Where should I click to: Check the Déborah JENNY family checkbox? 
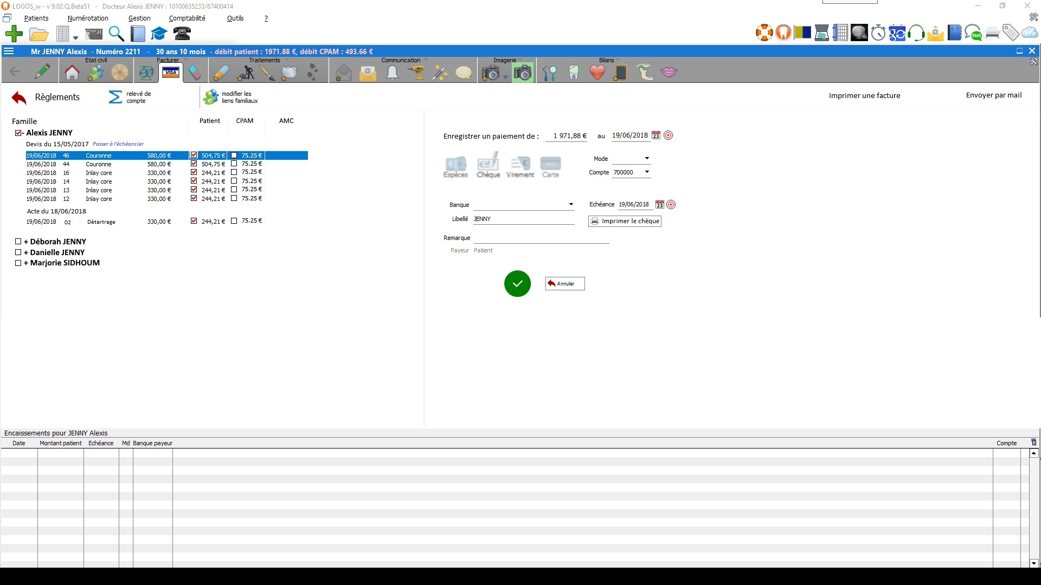[x=18, y=242]
